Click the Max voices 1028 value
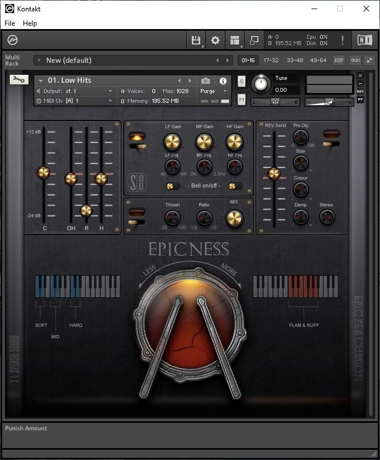This screenshot has width=380, height=460. point(182,91)
